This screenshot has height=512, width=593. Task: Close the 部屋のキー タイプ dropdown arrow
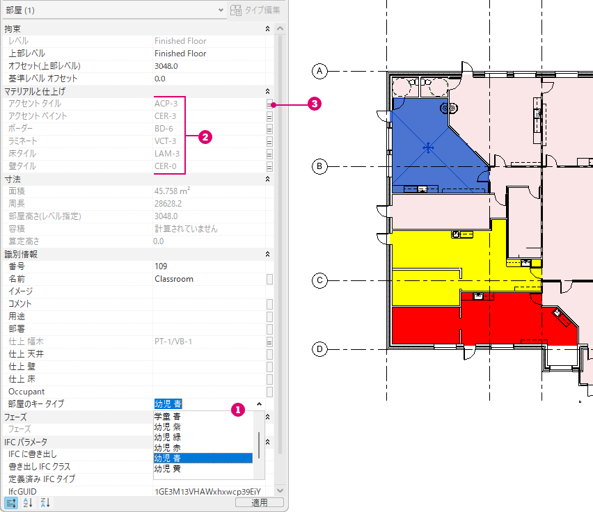(259, 404)
